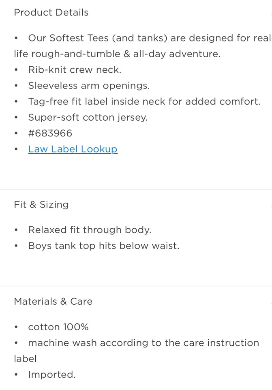272x390 pixels.
Task: Click the 'cotton 100%' material line
Action: (x=58, y=327)
